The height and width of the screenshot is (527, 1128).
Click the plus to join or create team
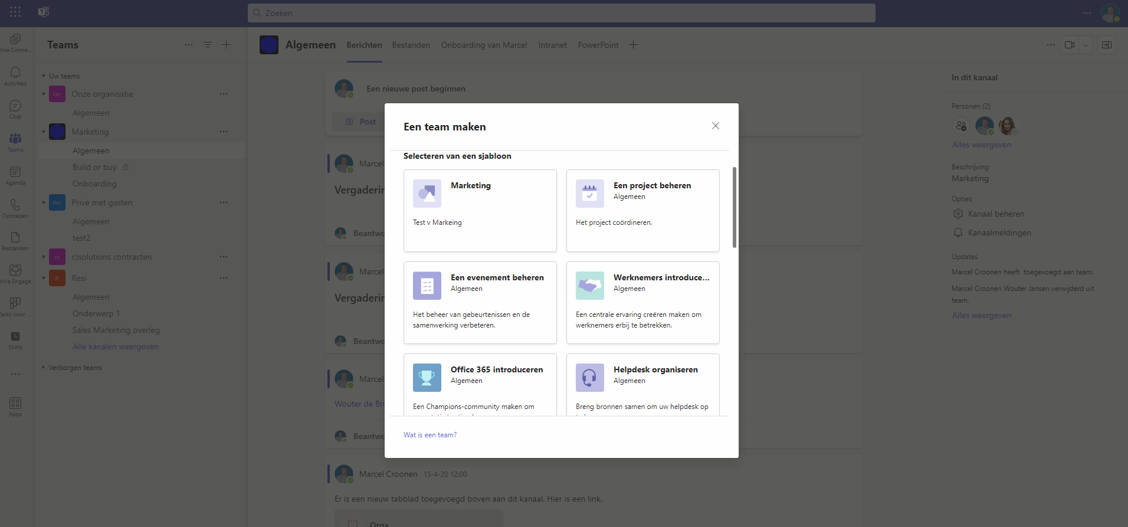(227, 45)
